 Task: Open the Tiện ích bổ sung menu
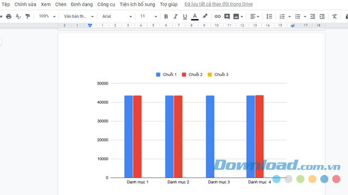coord(138,4)
